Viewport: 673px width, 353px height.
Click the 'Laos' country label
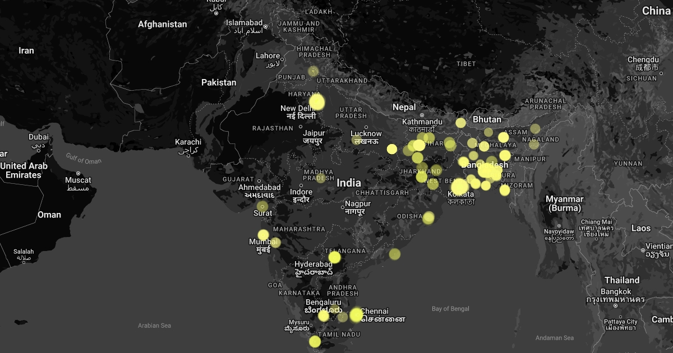pos(641,228)
